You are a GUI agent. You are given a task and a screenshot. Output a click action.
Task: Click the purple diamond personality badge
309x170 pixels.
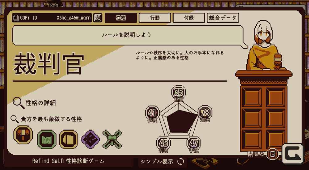(x=91, y=139)
